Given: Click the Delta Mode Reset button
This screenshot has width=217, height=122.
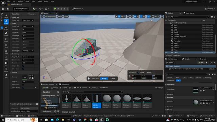Looking at the screenshot, I should pos(149,73).
